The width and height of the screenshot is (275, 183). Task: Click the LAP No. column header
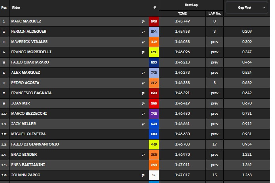[x=215, y=13]
